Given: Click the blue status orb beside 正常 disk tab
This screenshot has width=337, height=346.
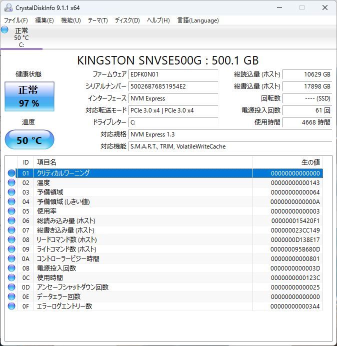Looking at the screenshot, I should pyautogui.click(x=4, y=29).
